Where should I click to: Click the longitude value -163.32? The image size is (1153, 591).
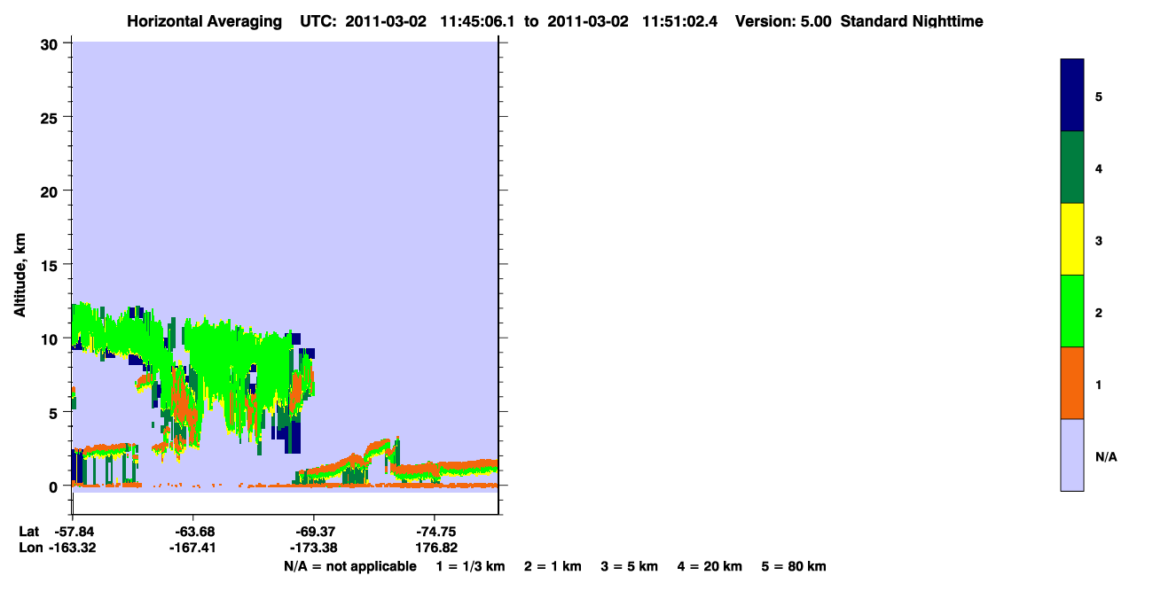click(73, 548)
